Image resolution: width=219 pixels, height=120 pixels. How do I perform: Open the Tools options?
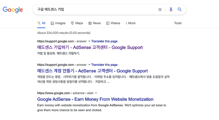coord(178,23)
